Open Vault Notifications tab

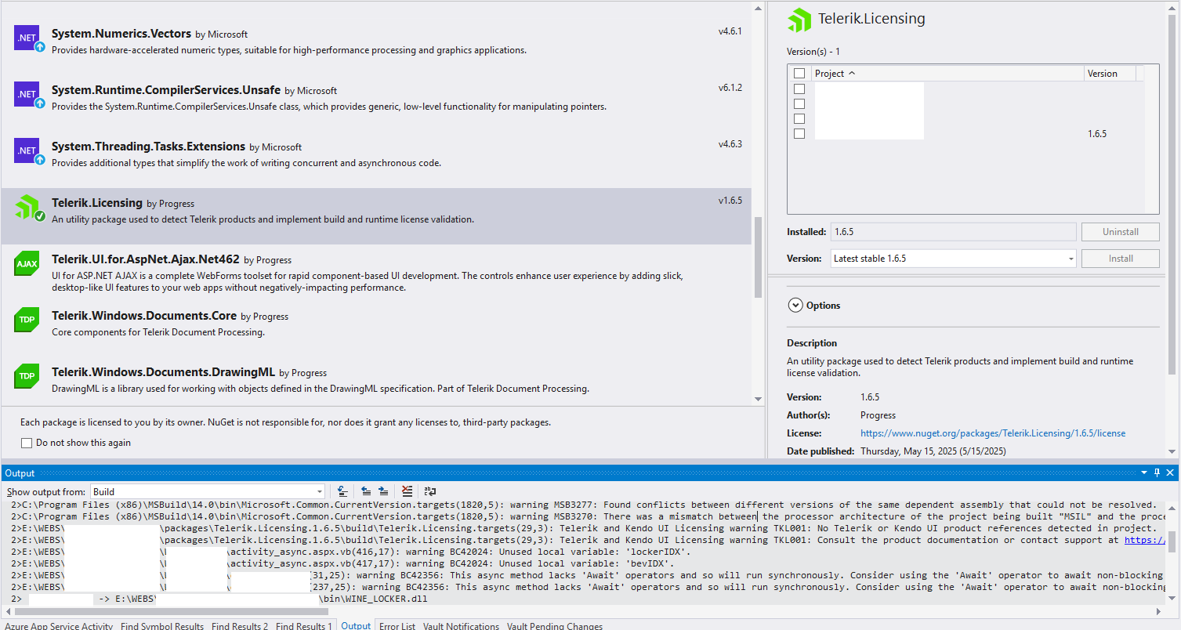click(x=461, y=626)
